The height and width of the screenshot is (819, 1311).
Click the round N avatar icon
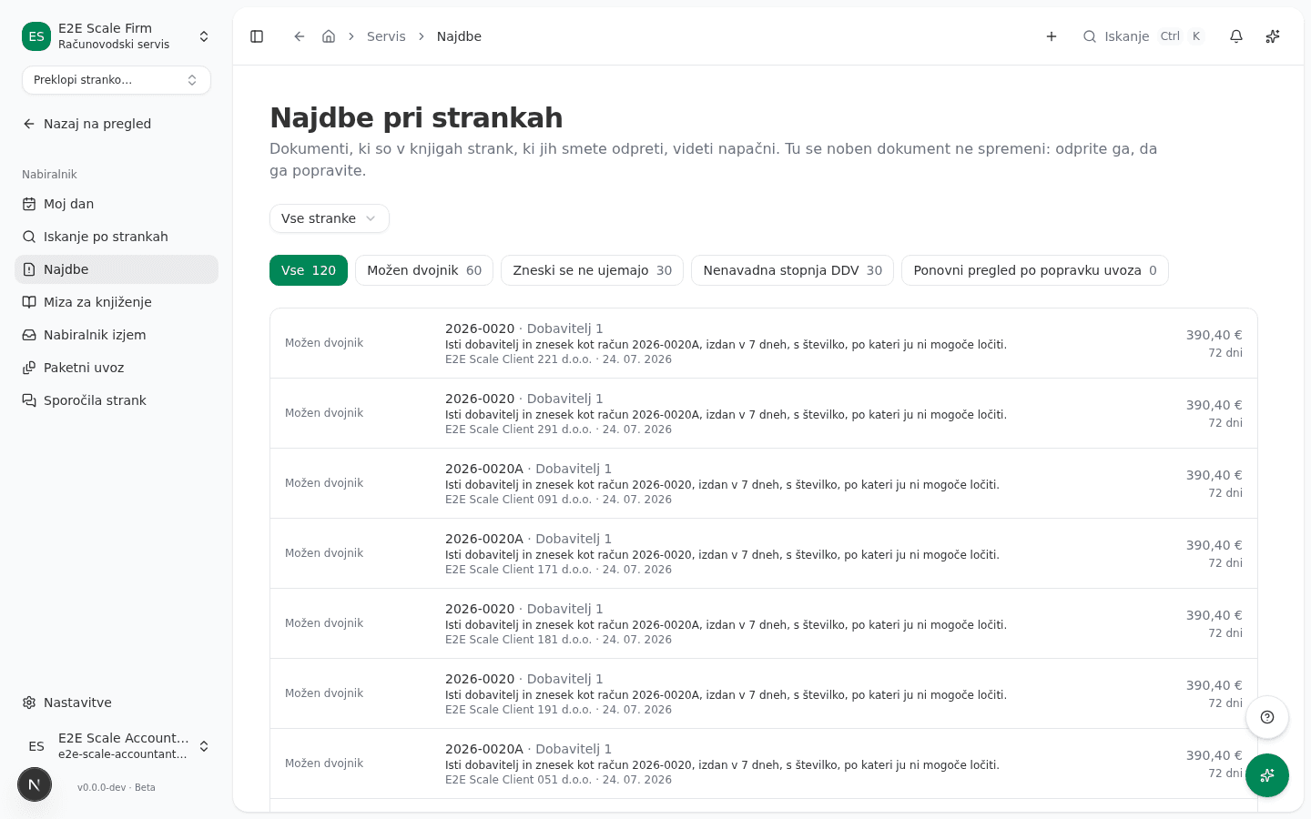35,784
